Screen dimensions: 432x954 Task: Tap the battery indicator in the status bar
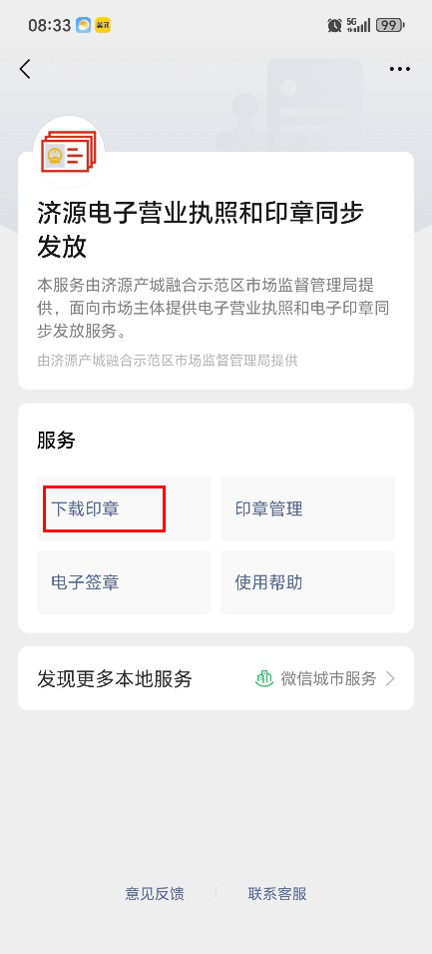(x=391, y=25)
